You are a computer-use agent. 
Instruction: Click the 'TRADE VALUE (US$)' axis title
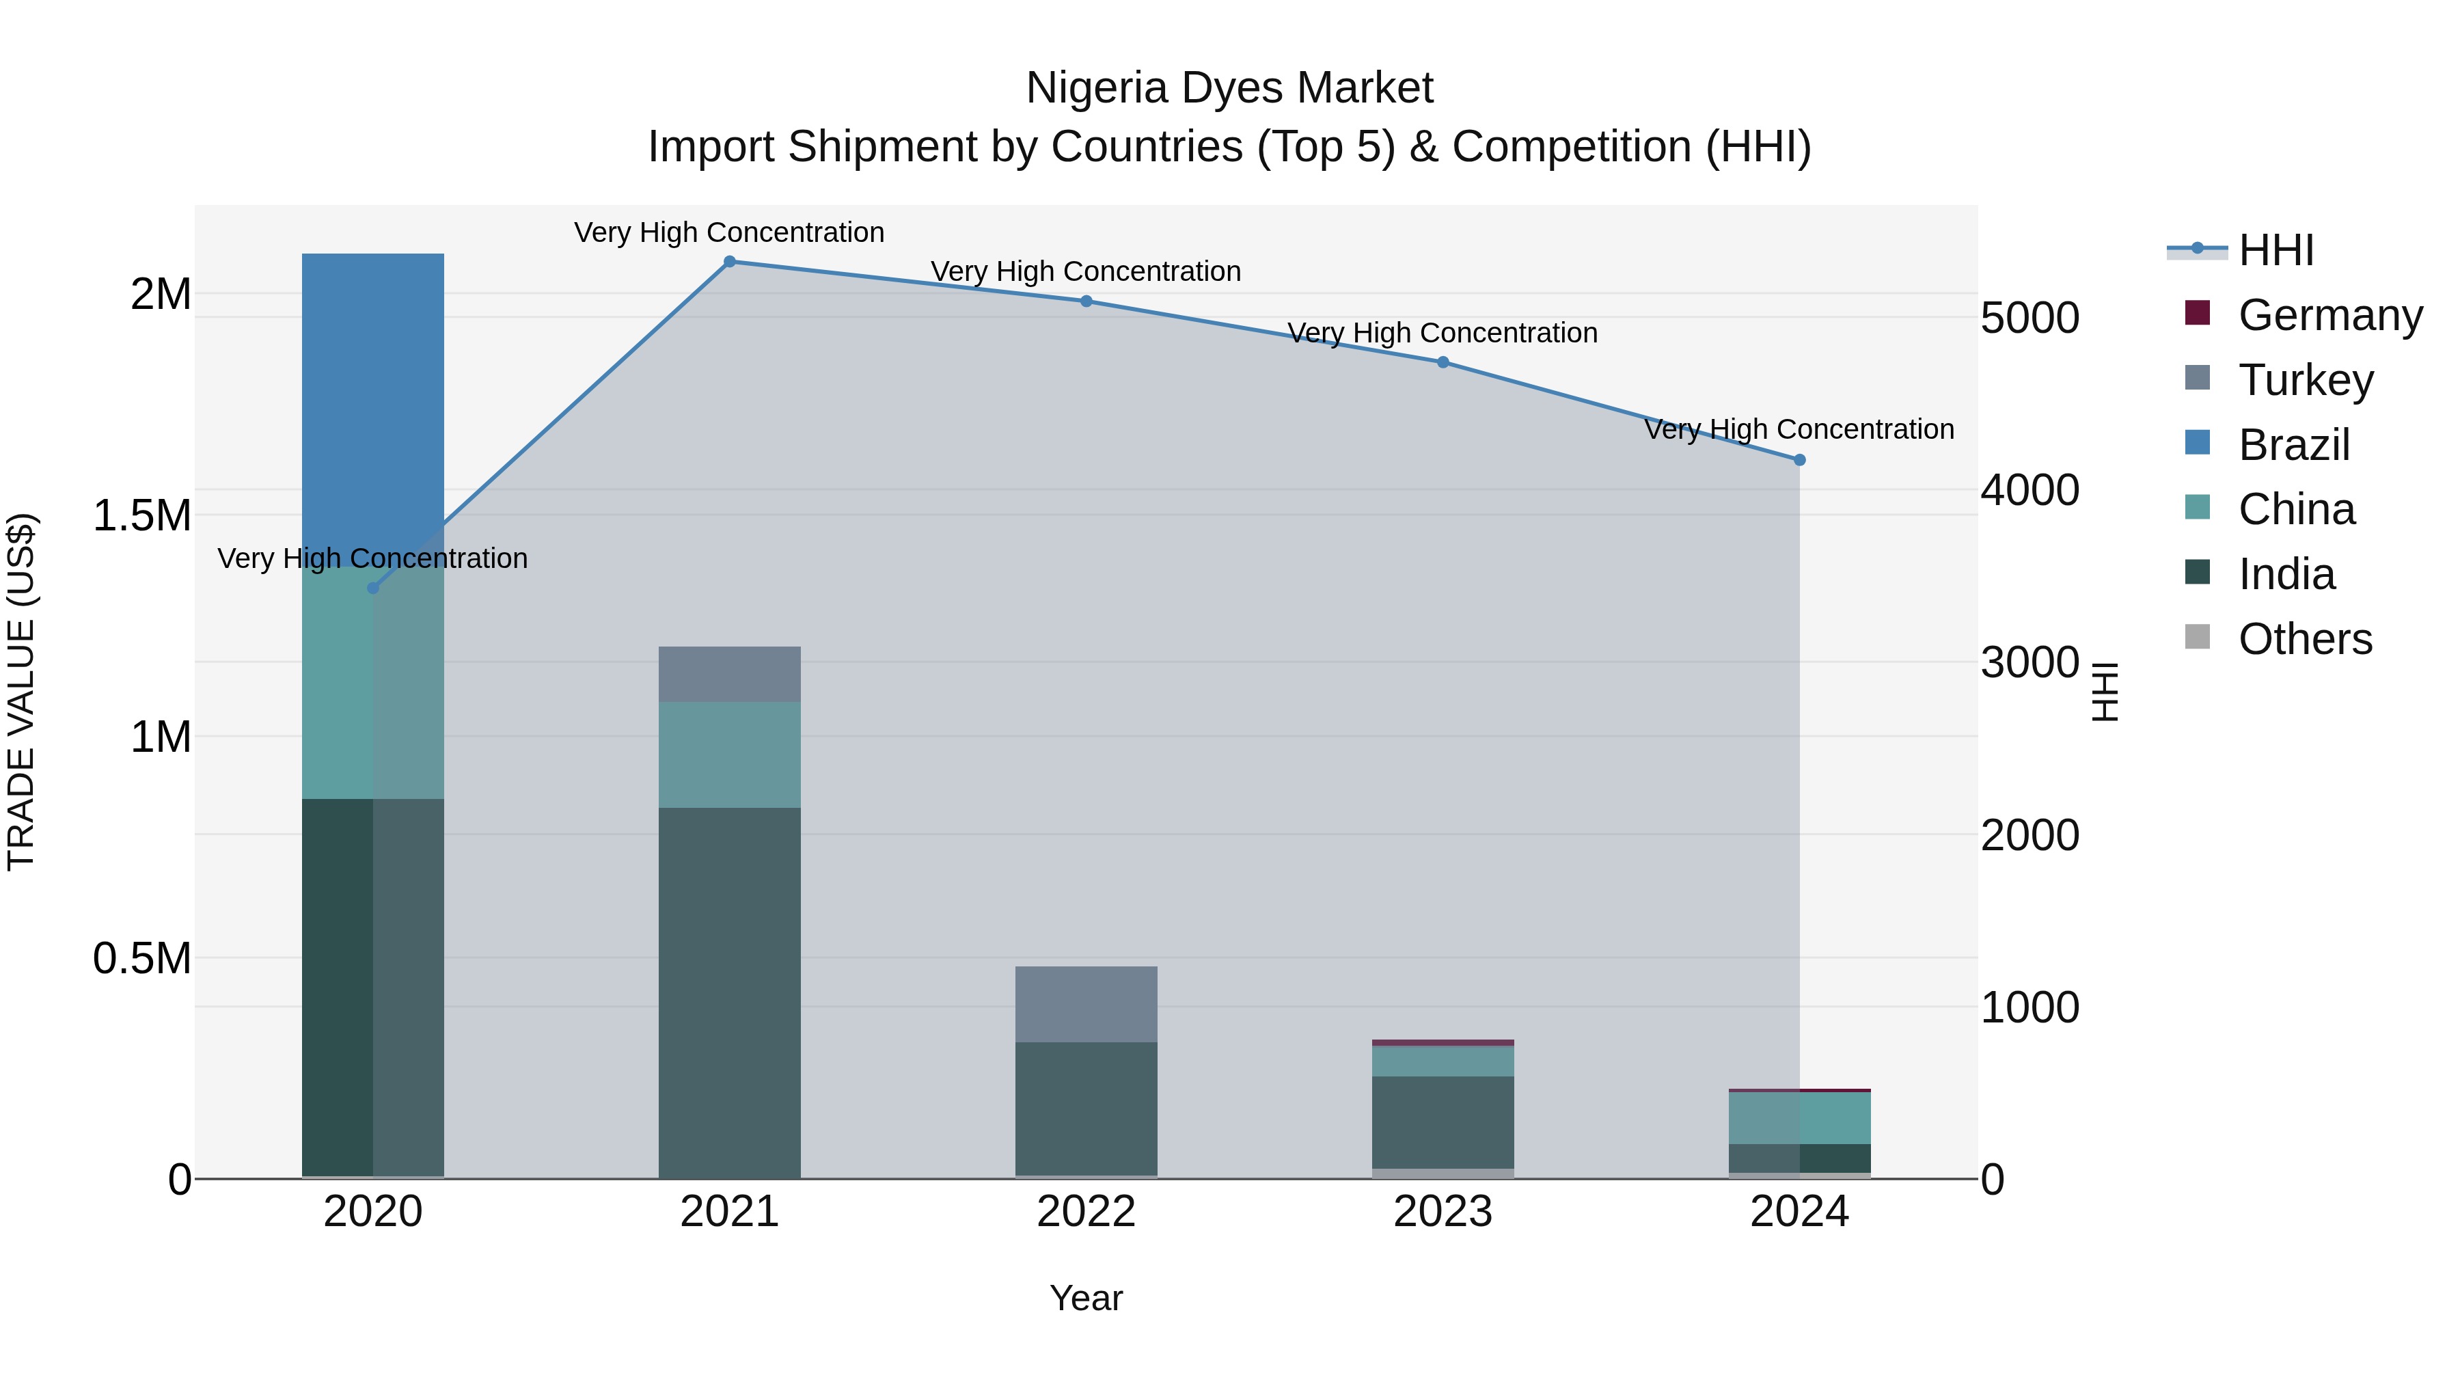[21, 692]
